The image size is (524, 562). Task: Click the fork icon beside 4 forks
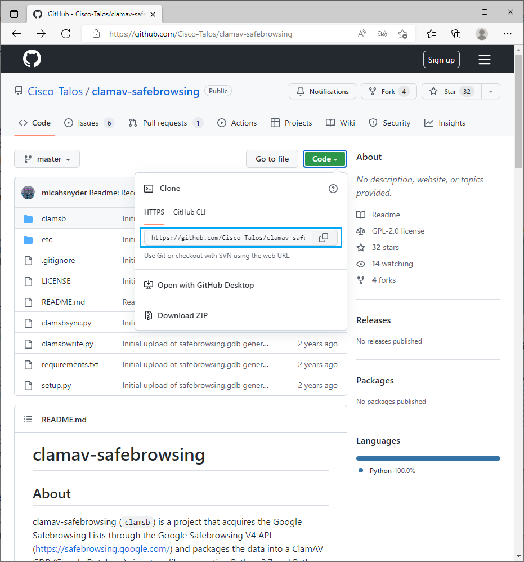[x=361, y=280]
